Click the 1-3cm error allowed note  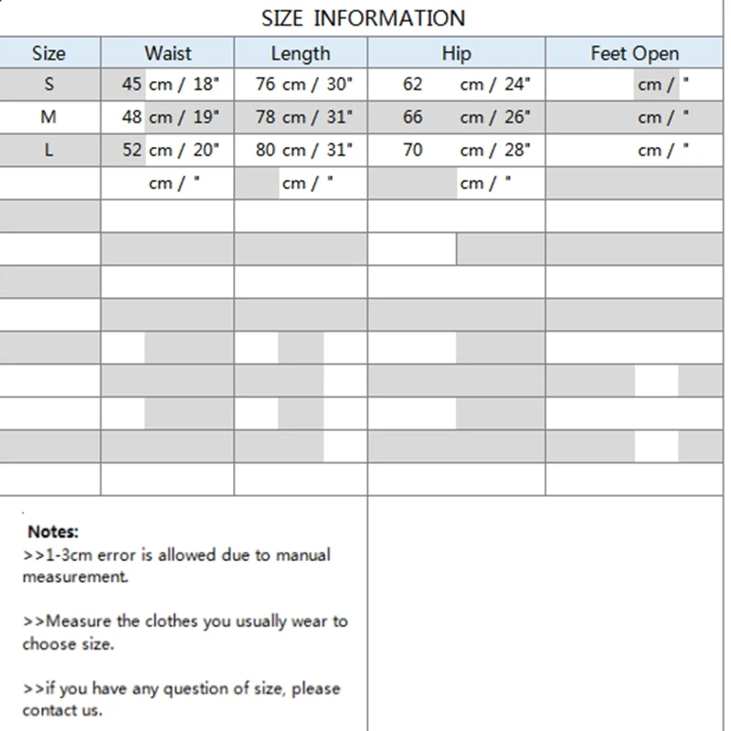pyautogui.click(x=176, y=566)
